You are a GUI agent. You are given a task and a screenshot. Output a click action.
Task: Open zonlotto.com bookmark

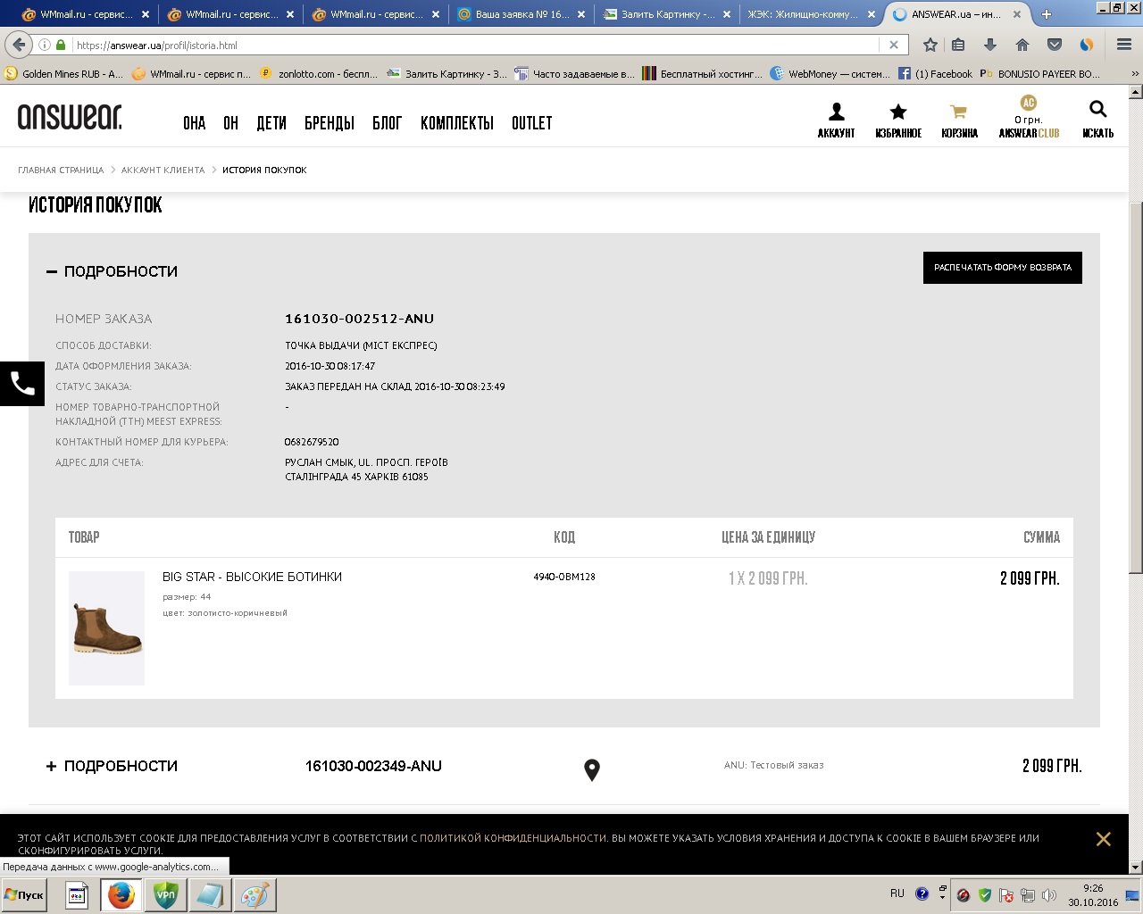tap(320, 74)
